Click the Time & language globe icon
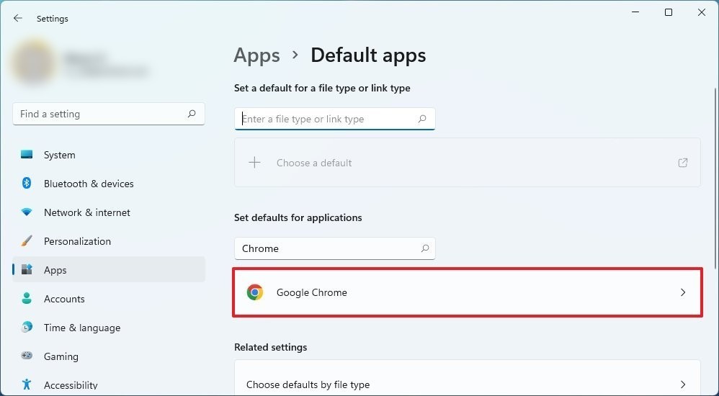This screenshot has width=719, height=396. coord(27,328)
